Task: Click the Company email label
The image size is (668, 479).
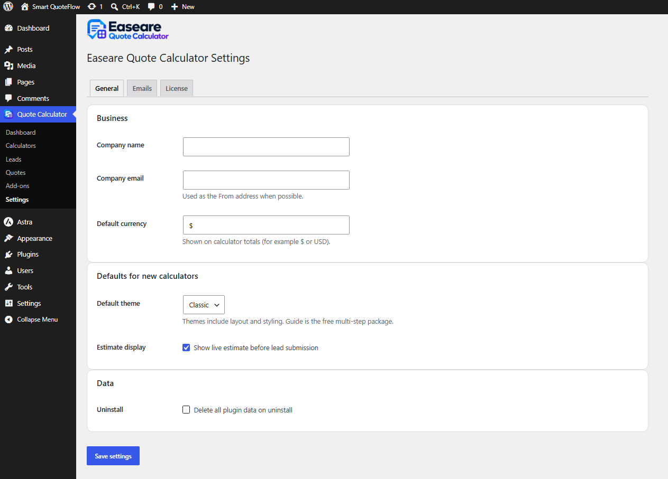Action: (x=120, y=179)
